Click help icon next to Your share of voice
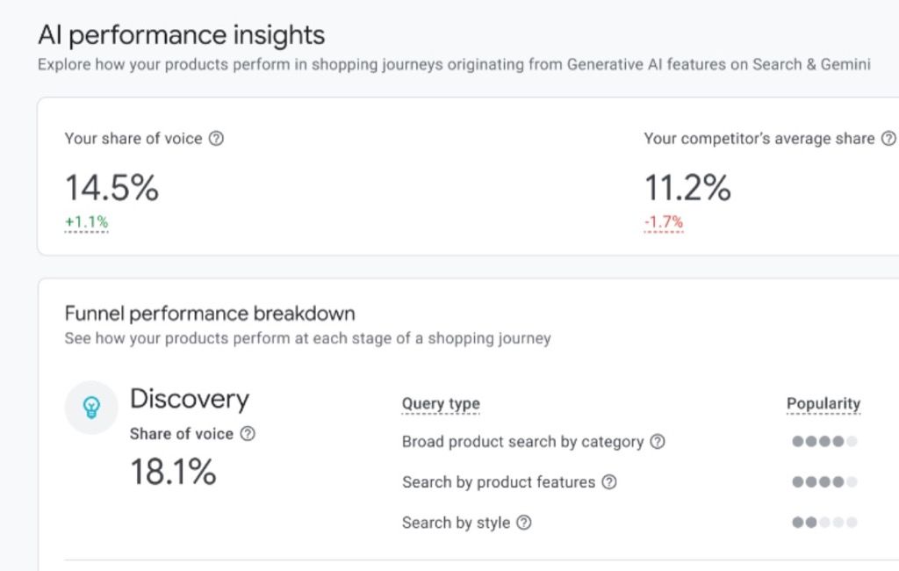Image resolution: width=899 pixels, height=571 pixels. tap(216, 138)
